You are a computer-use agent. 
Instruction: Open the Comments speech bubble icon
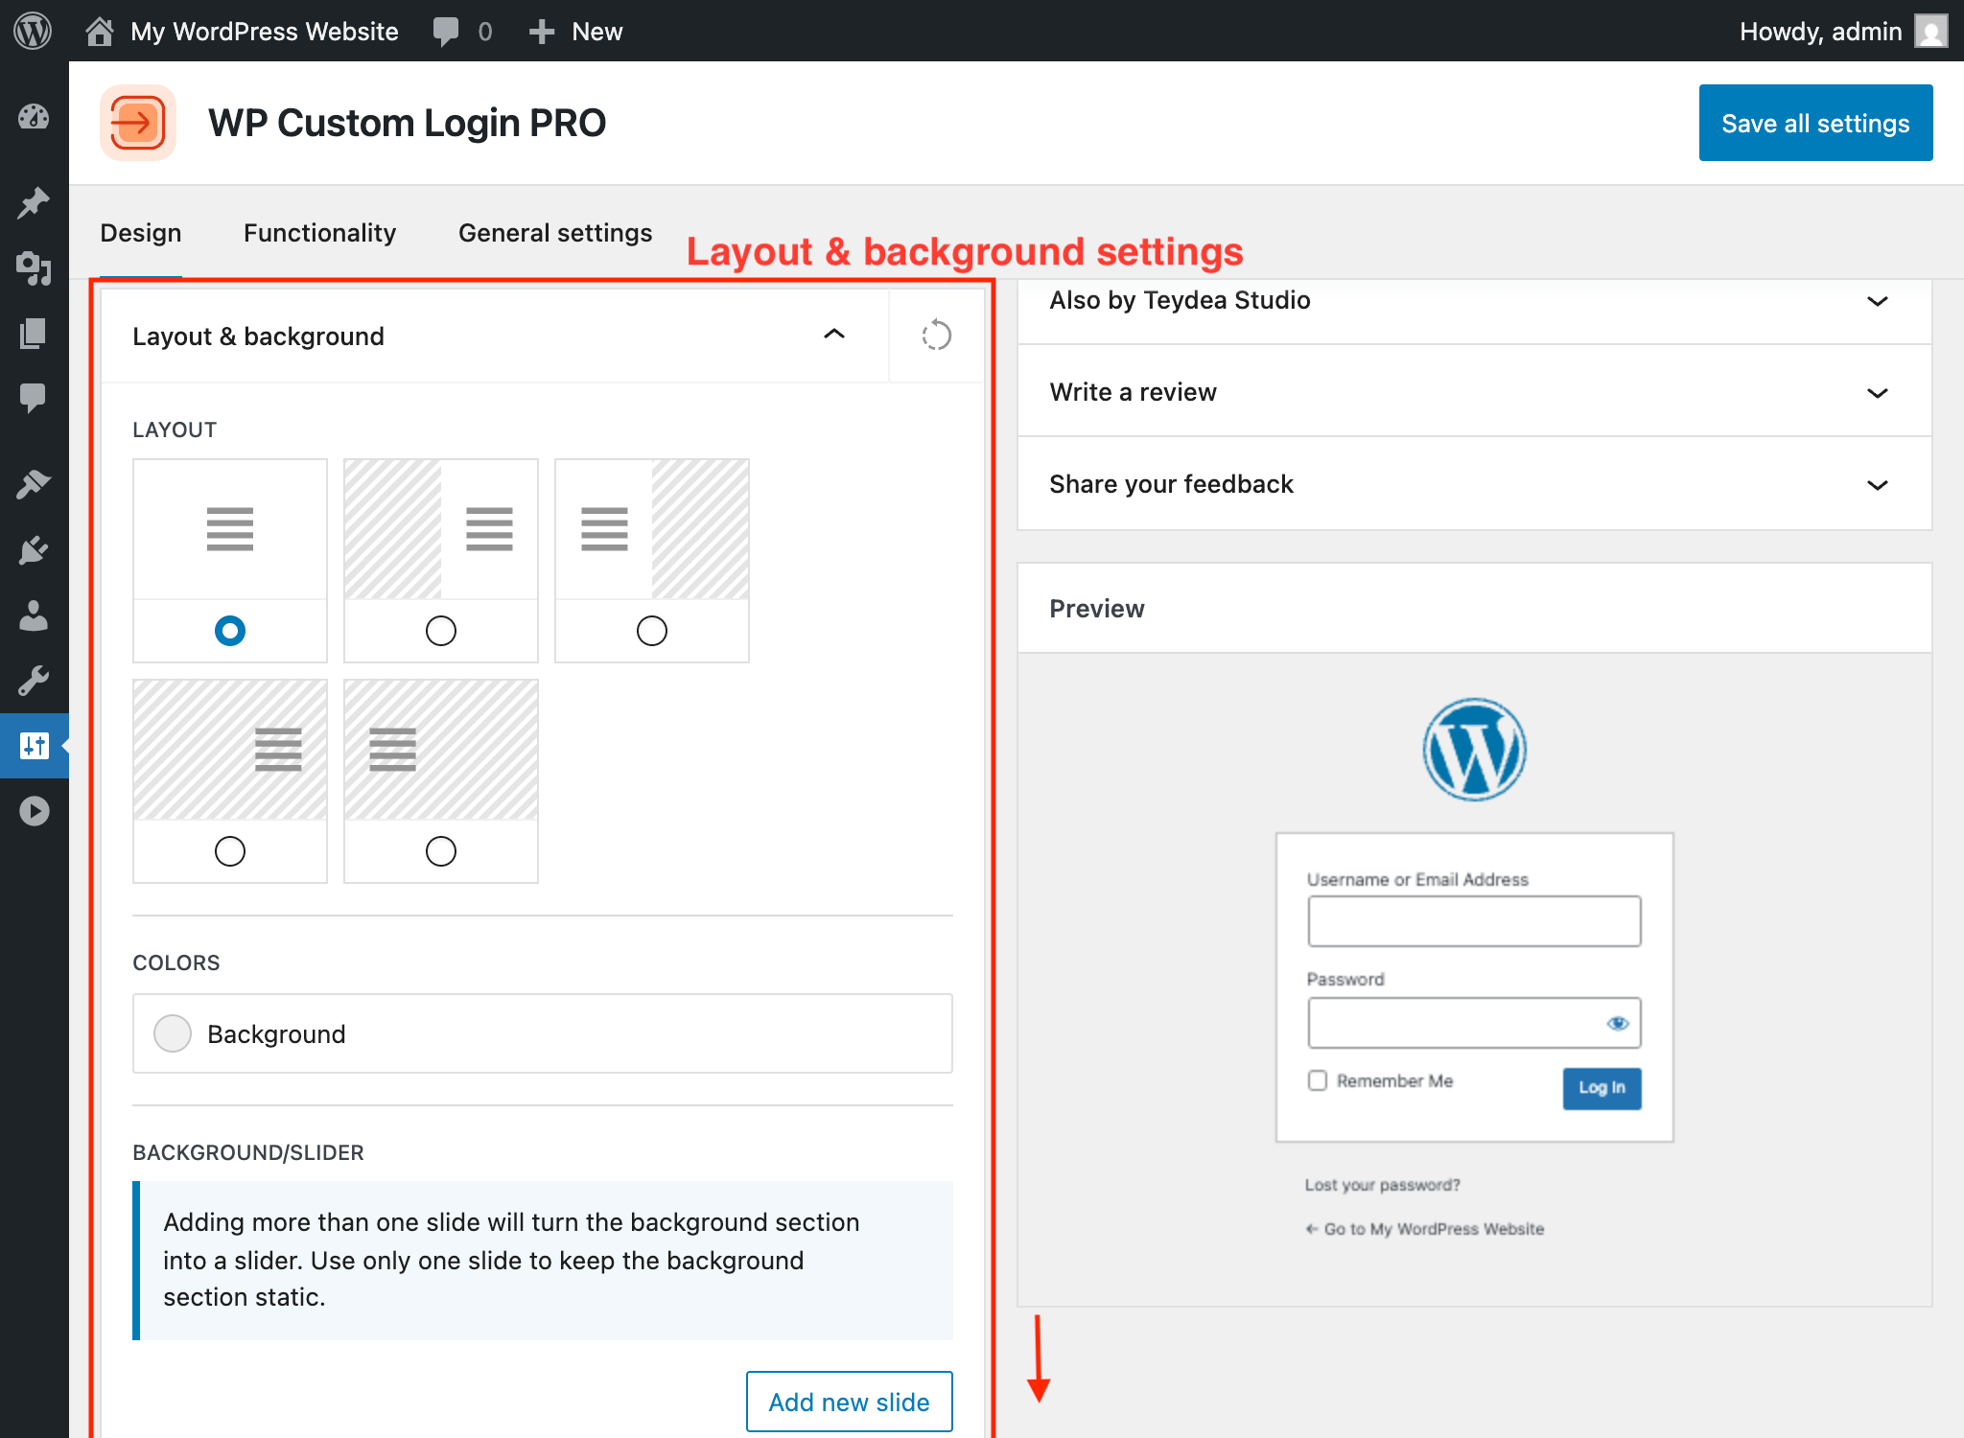tap(34, 398)
